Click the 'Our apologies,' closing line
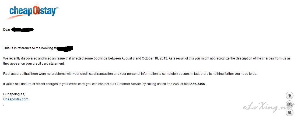The width and height of the screenshot is (298, 116). 14,94
